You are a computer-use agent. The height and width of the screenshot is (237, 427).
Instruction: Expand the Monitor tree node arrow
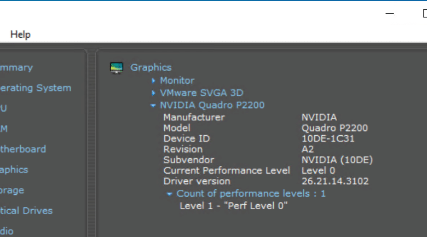click(153, 80)
